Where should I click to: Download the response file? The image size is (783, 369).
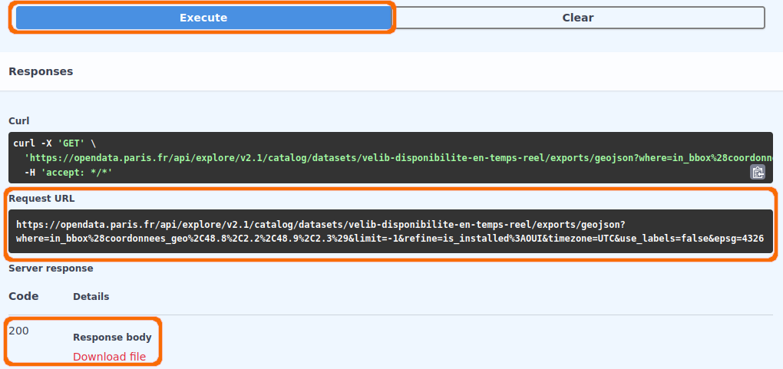pyautogui.click(x=109, y=357)
